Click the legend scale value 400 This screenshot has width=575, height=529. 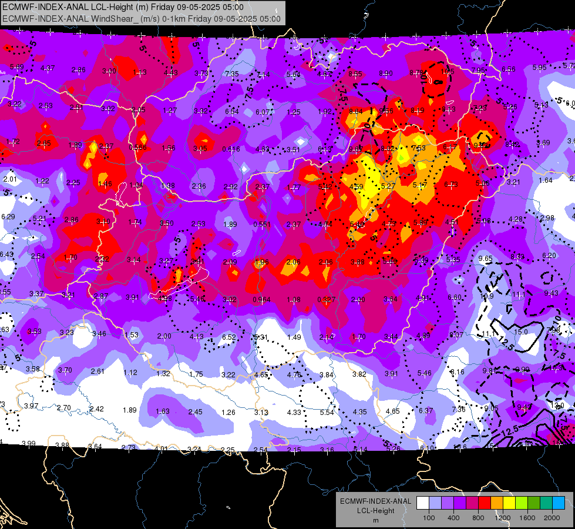point(453,518)
